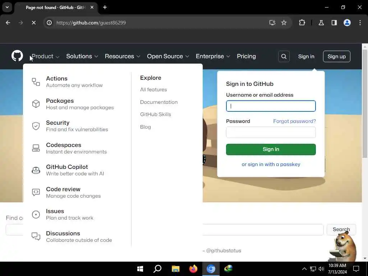
Task: Expand the Solutions dropdown
Action: 82,56
